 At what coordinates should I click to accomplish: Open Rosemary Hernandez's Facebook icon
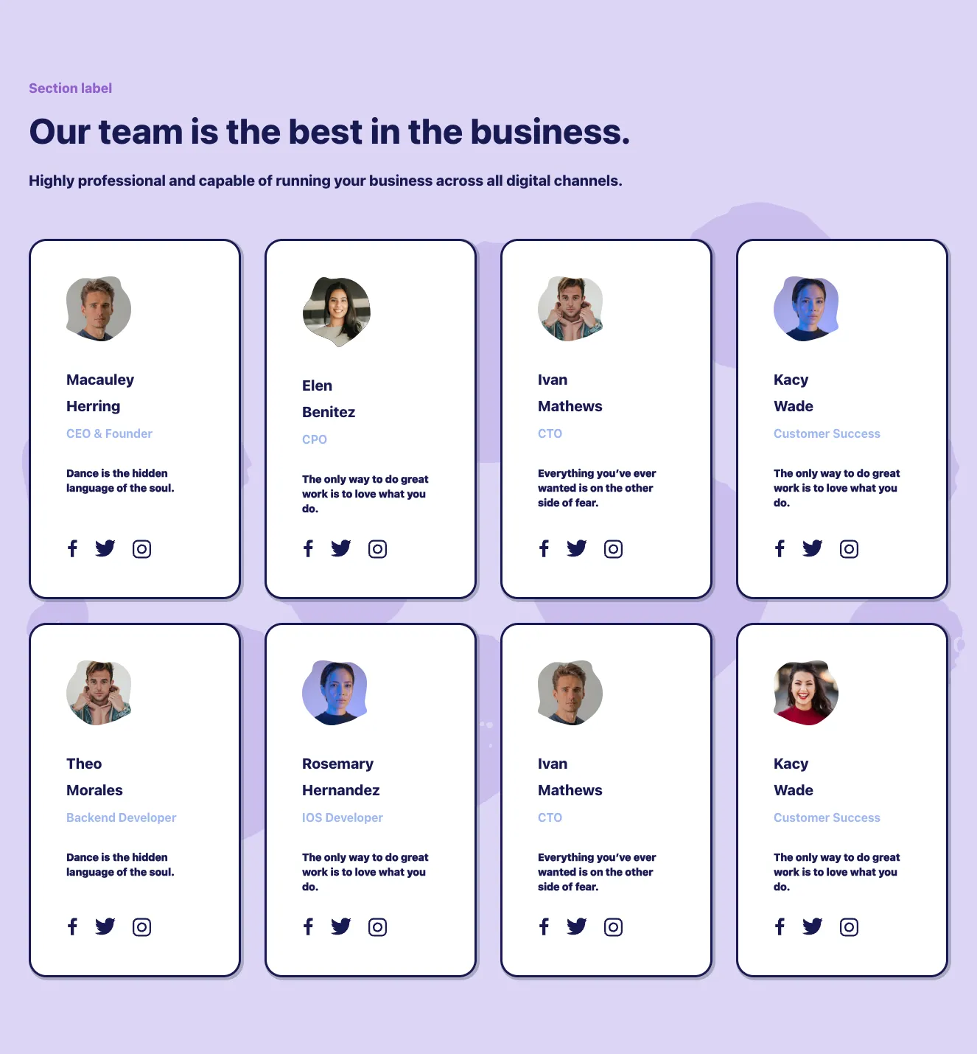click(x=308, y=926)
